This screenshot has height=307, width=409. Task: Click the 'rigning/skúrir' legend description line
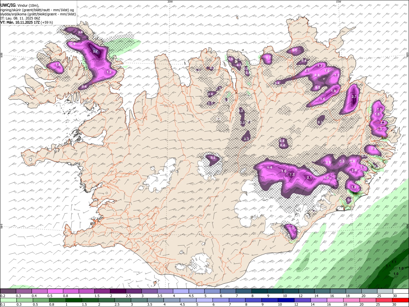tap(37, 10)
